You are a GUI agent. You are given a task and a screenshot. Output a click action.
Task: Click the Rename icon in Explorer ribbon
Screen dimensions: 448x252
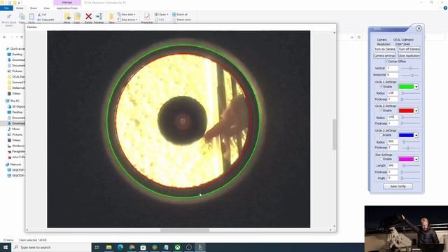99,17
